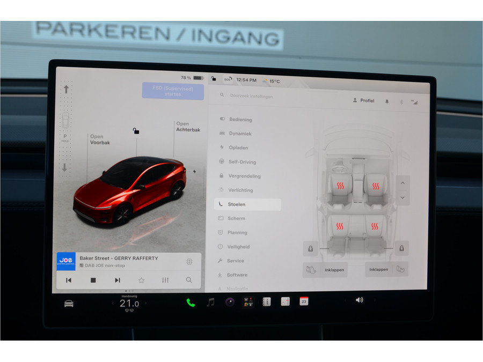Open the app launcher grid

pos(248,302)
